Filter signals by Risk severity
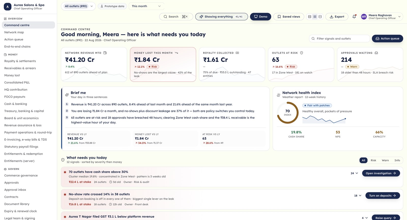 373,160
